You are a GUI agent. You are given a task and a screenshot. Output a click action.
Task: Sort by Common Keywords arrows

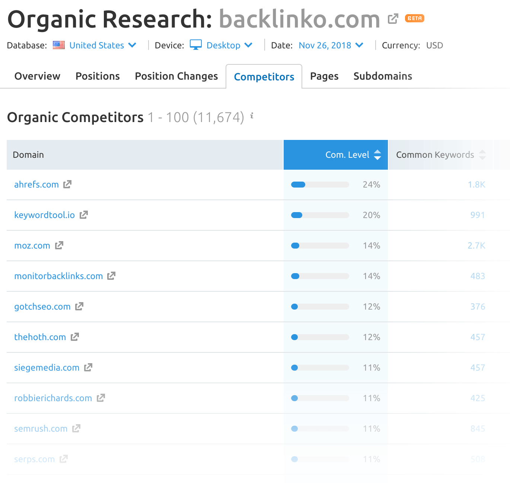pyautogui.click(x=482, y=155)
